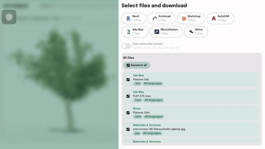Select the Revit file filter
Viewport: 265px width, 149px height.
[134, 18]
